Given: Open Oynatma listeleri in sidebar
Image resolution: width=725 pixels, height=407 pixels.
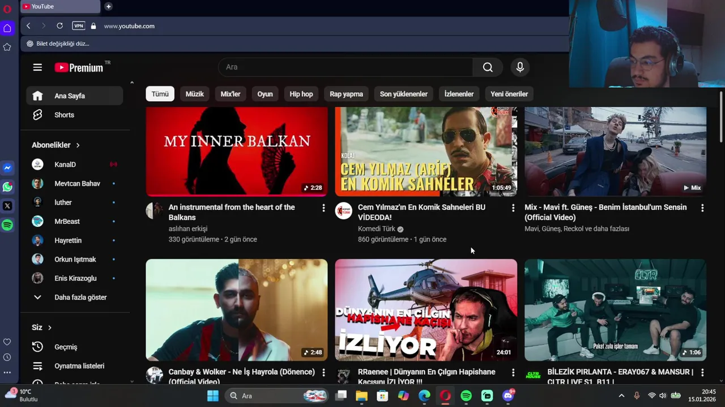Looking at the screenshot, I should tap(75, 366).
